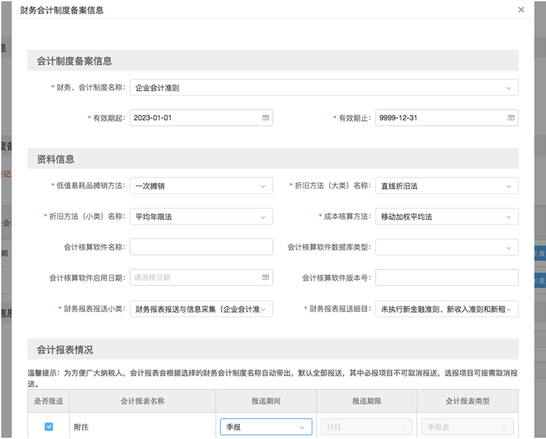Open 低值易耗品摊销方法 dropdown
The height and width of the screenshot is (439, 546).
click(x=201, y=186)
